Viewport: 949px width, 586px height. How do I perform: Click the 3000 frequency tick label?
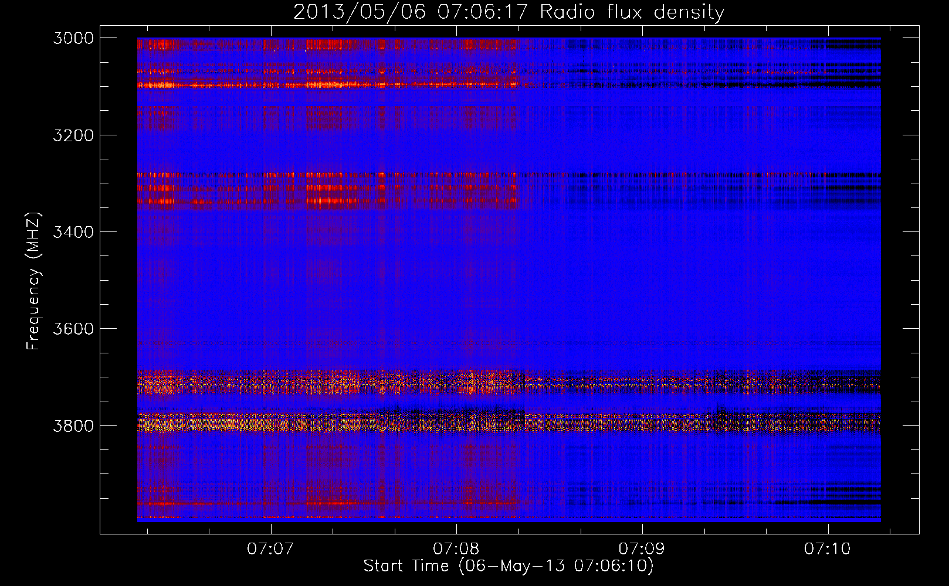73,38
